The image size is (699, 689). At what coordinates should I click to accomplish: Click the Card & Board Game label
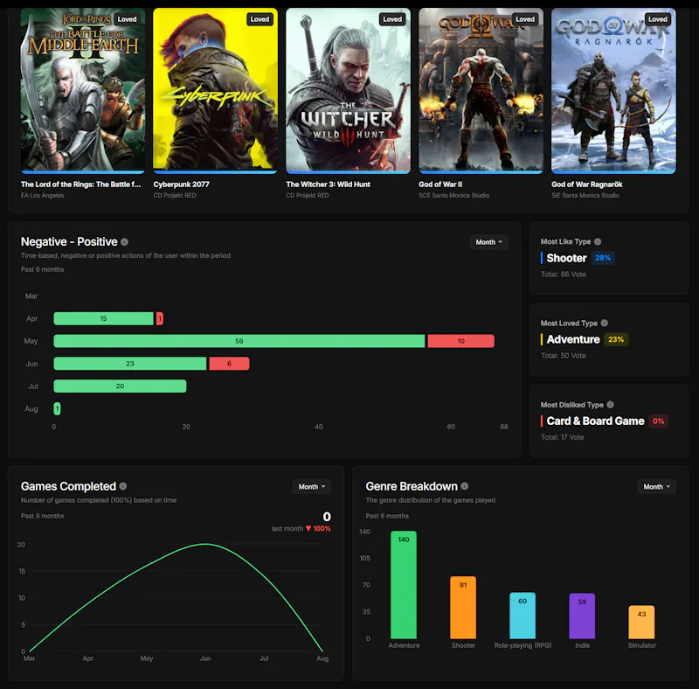click(595, 421)
